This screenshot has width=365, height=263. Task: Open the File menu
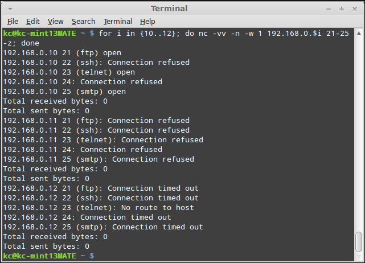[13, 22]
